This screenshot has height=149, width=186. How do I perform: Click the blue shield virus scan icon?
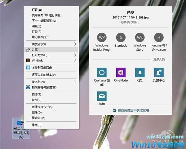[28, 87]
